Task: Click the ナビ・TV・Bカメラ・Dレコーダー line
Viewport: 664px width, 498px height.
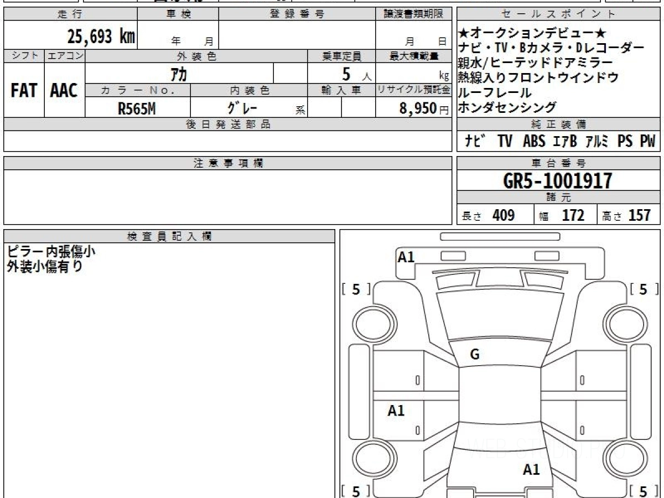Action: click(x=551, y=48)
